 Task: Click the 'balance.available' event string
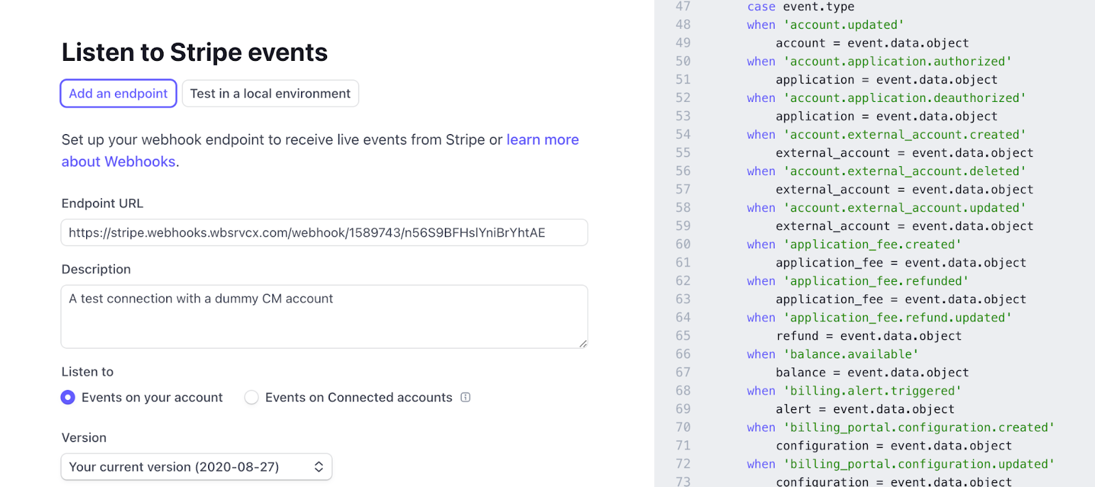pos(851,354)
